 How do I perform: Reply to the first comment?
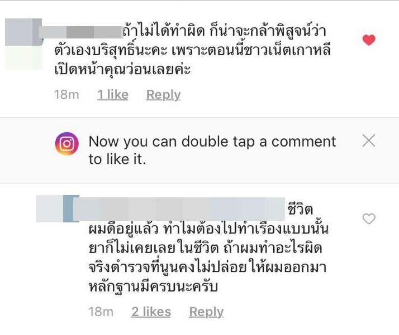pyautogui.click(x=163, y=95)
